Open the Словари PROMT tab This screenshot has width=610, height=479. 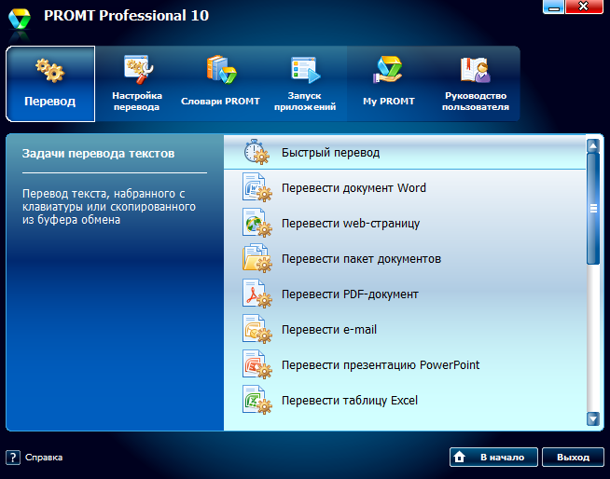click(220, 84)
